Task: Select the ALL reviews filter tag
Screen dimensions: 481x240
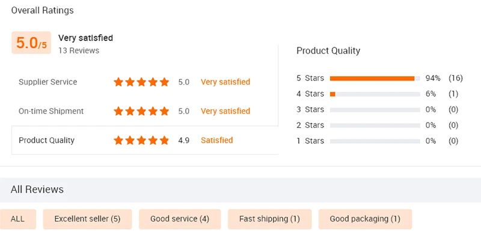Action: 18,219
